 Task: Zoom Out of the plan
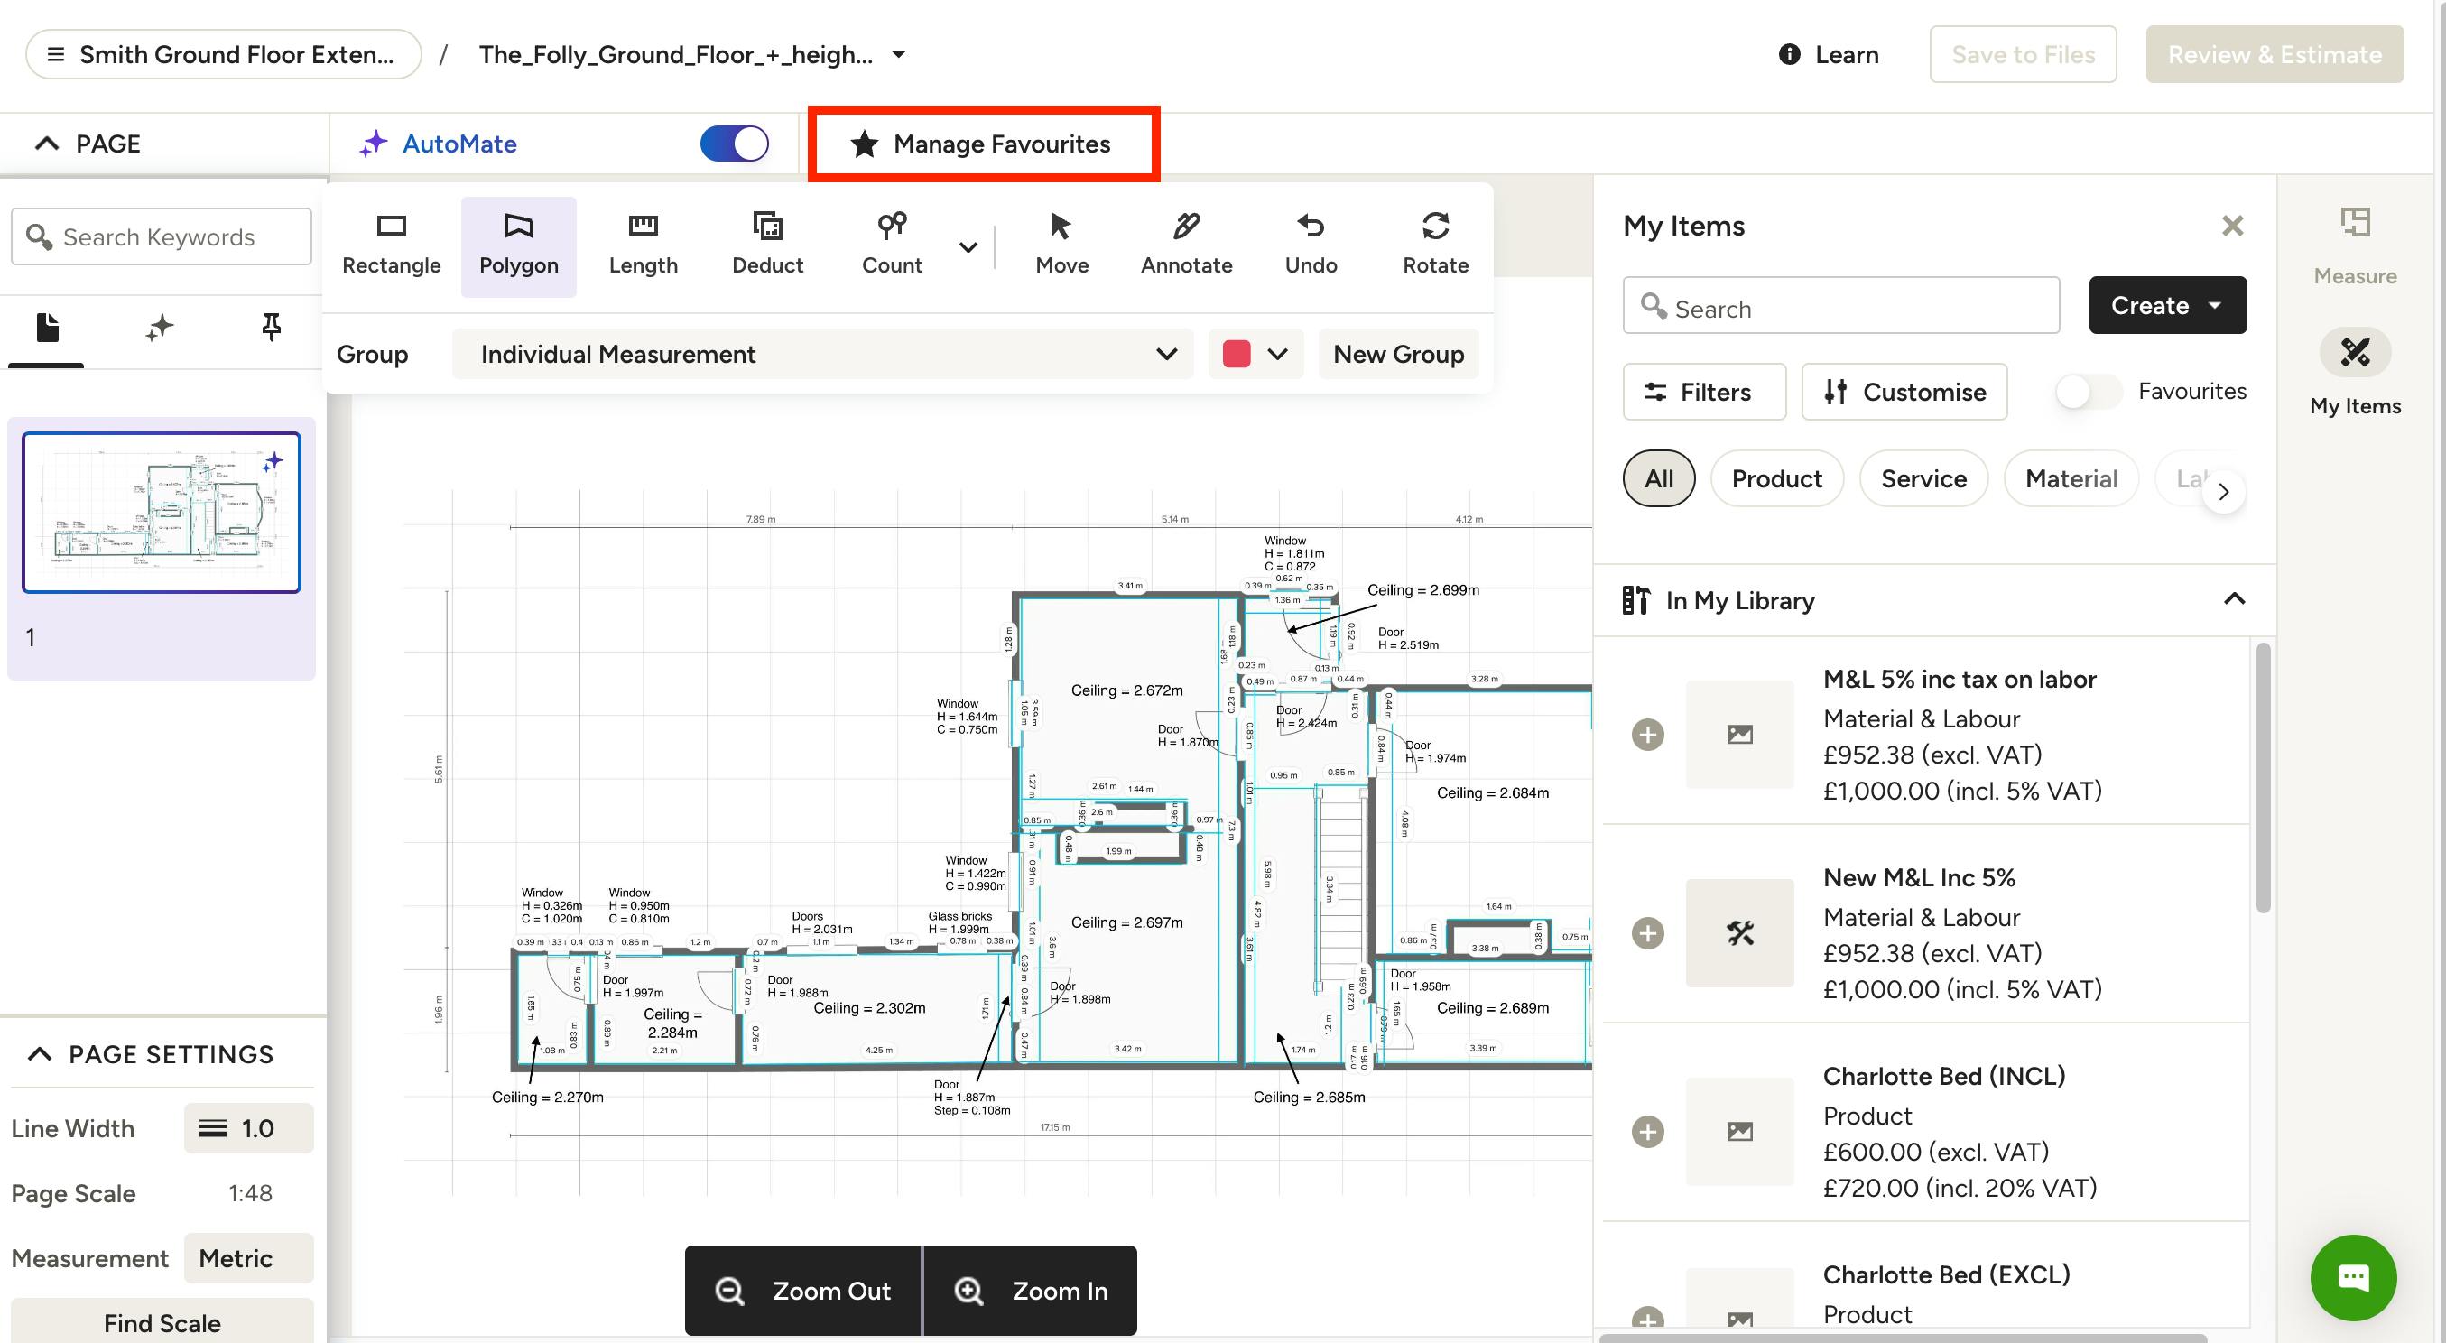[x=803, y=1291]
